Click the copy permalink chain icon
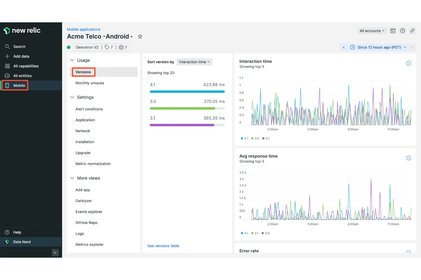421x280 pixels. (x=412, y=31)
